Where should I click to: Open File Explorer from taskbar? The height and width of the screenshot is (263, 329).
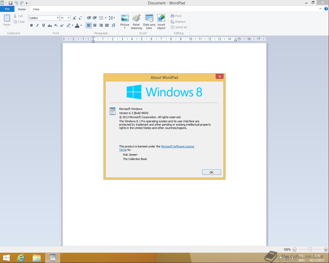pos(37,258)
